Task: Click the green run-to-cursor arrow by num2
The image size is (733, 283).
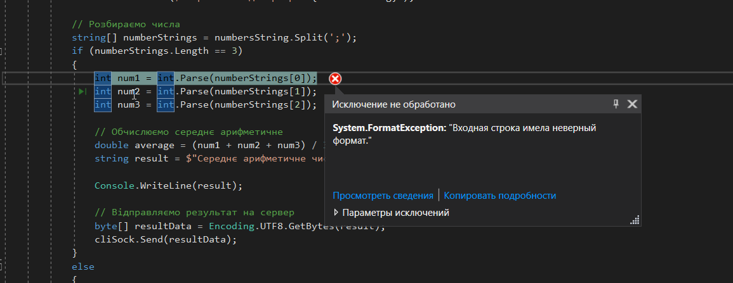Action: 83,92
